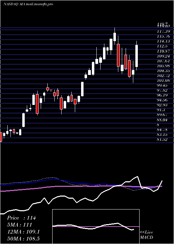Select the 107.61 price axis label
The width and height of the screenshot is (174, 244).
[x=164, y=61]
